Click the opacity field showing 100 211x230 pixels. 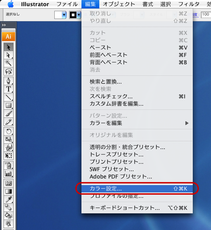pyautogui.click(x=206, y=15)
